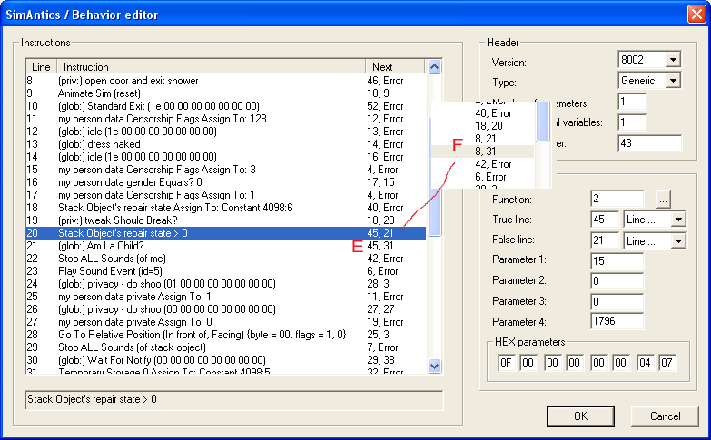The width and height of the screenshot is (711, 440).
Task: Open the Function browse ellipsis button
Action: point(663,199)
